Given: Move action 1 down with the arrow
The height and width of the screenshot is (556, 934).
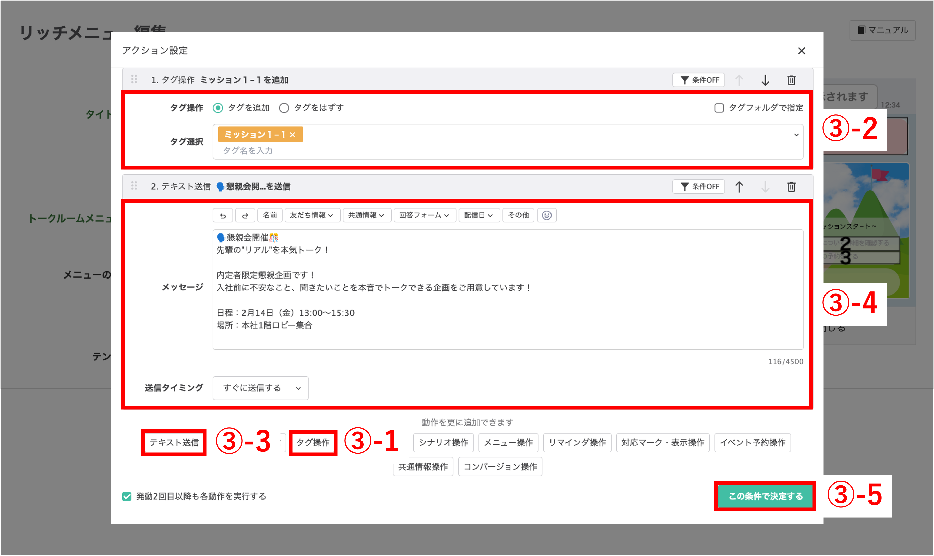Looking at the screenshot, I should pyautogui.click(x=765, y=80).
